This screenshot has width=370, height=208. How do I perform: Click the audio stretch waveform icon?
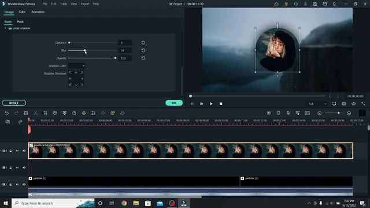[x=103, y=113]
